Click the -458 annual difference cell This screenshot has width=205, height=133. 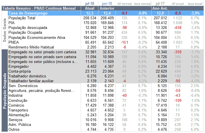(177, 28)
